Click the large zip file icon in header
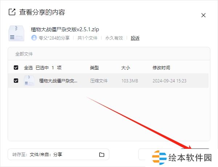Image resolution: width=218 pixels, height=167 pixels. coord(16,33)
